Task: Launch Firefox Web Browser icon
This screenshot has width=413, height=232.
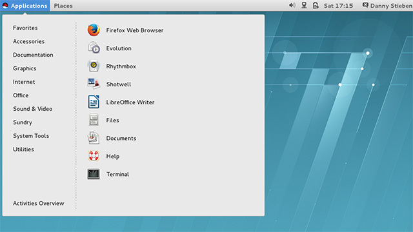Action: (x=94, y=30)
